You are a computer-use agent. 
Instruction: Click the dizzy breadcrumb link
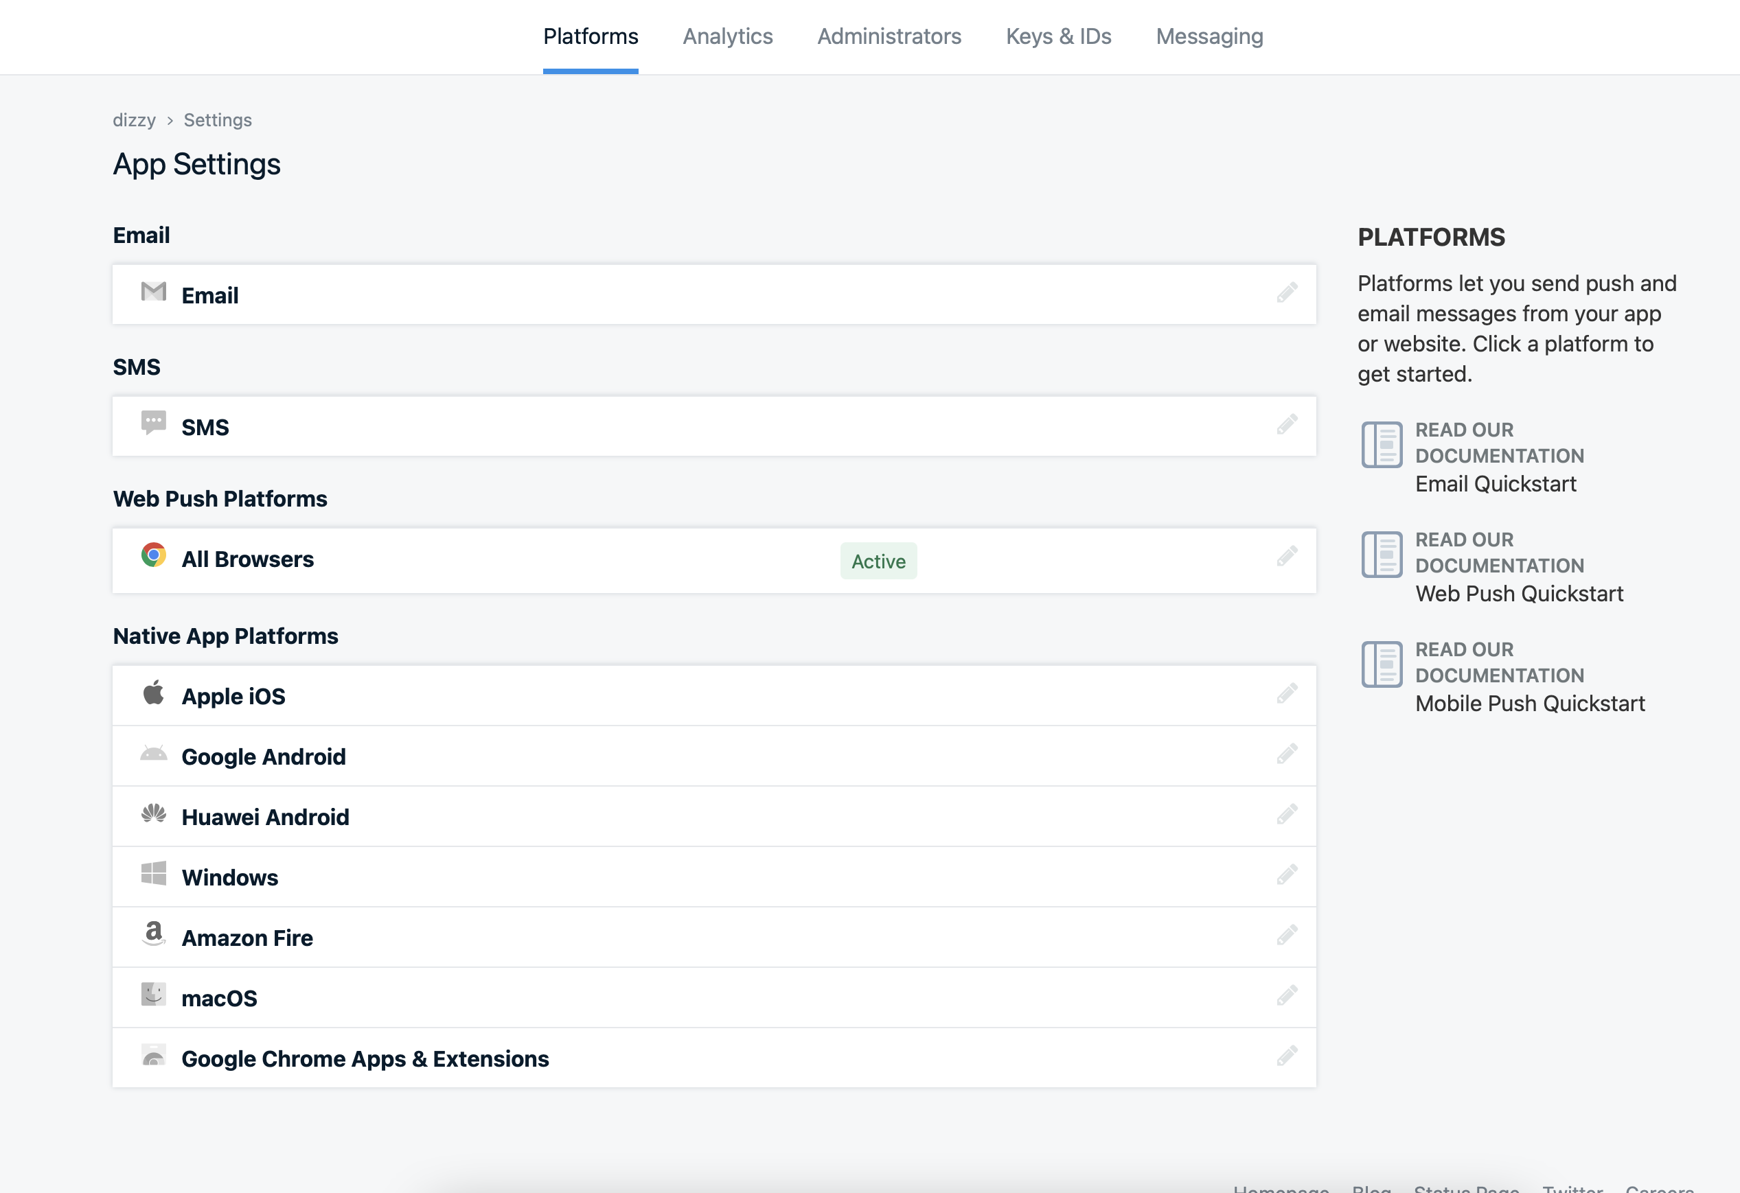pyautogui.click(x=134, y=119)
